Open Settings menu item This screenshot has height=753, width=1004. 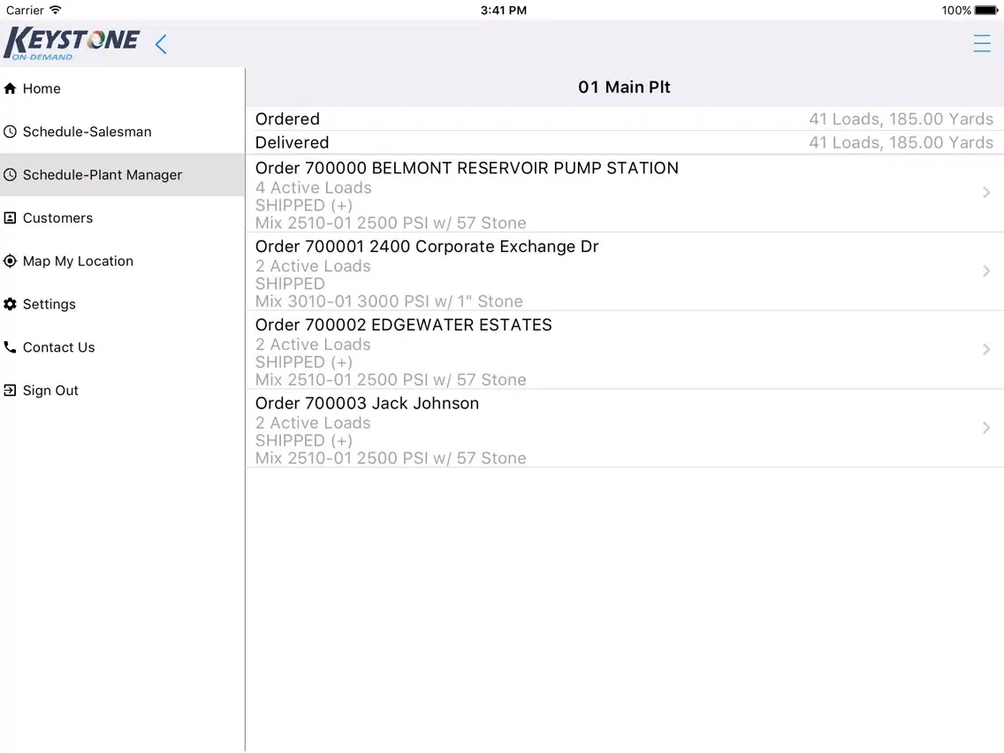(122, 304)
